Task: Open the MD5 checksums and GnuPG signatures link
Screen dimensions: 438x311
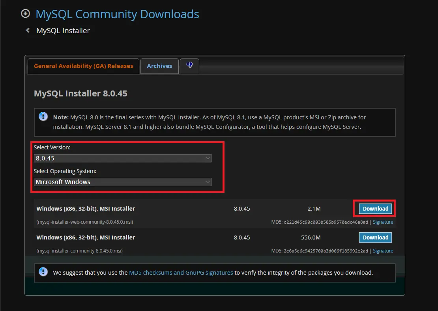Action: pyautogui.click(x=181, y=272)
